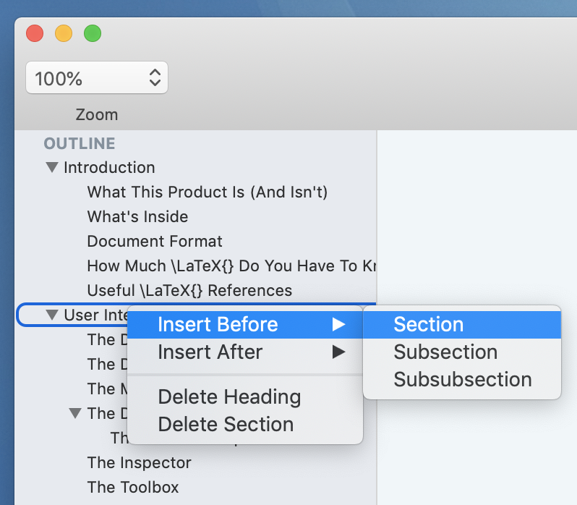Screen dimensions: 577x505
Task: Choose Delete Heading menu item
Action: coord(245,396)
